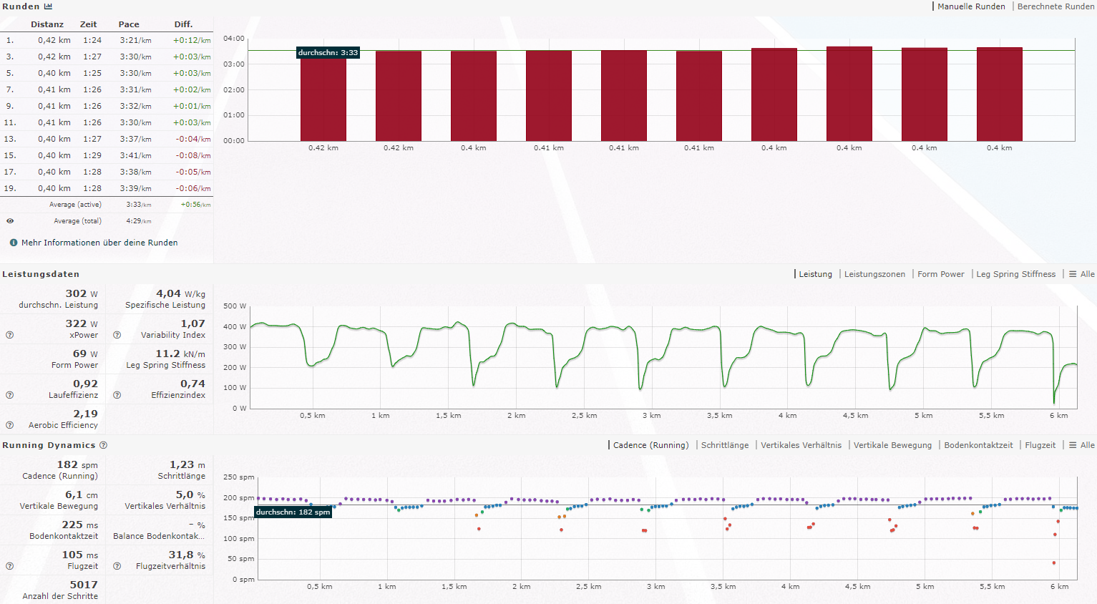This screenshot has height=604, width=1097.
Task: Open the help icon next to Flugzeitverhältnis
Action: tap(117, 566)
